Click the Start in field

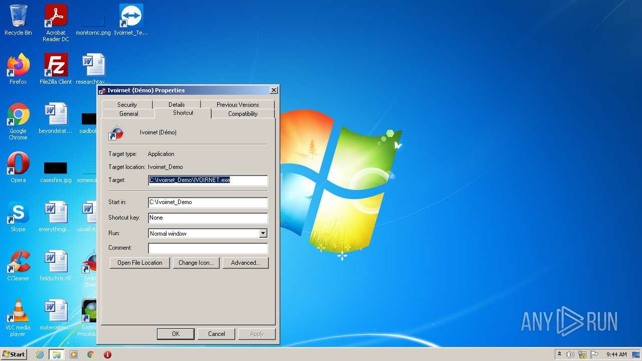(x=208, y=202)
